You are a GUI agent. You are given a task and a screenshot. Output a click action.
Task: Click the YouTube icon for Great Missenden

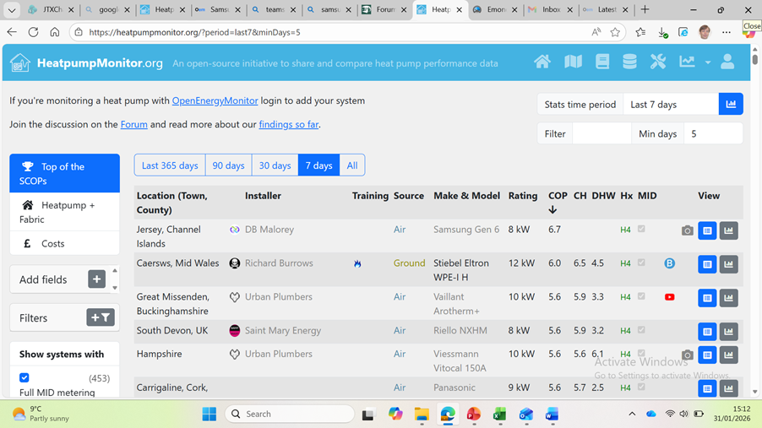[x=669, y=297]
